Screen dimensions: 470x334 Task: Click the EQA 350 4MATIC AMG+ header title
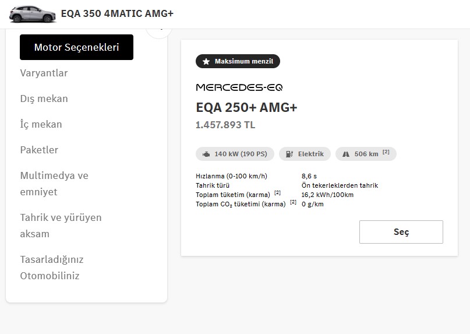pyautogui.click(x=117, y=13)
